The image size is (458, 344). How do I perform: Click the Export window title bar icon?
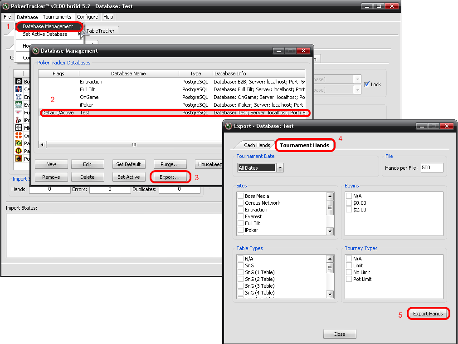tap(229, 126)
